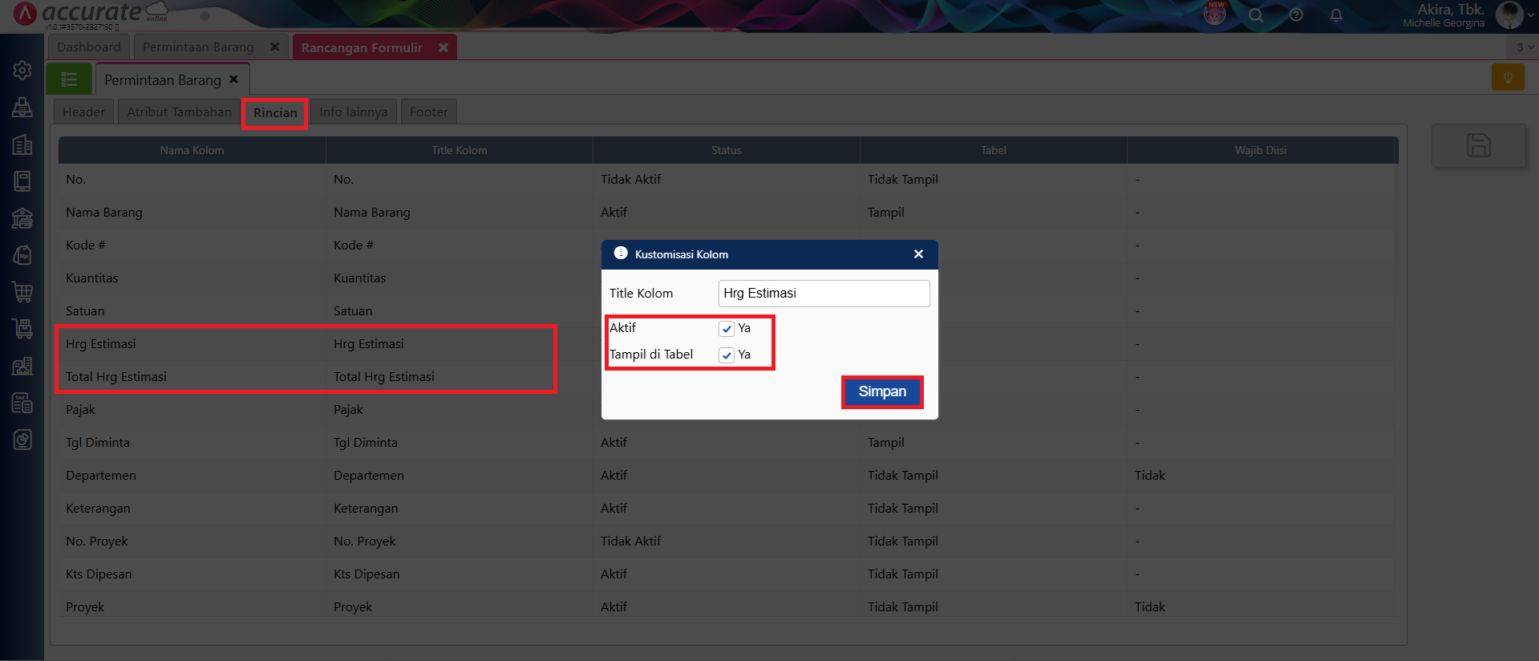Open the TAX module in sidebar

(22, 402)
